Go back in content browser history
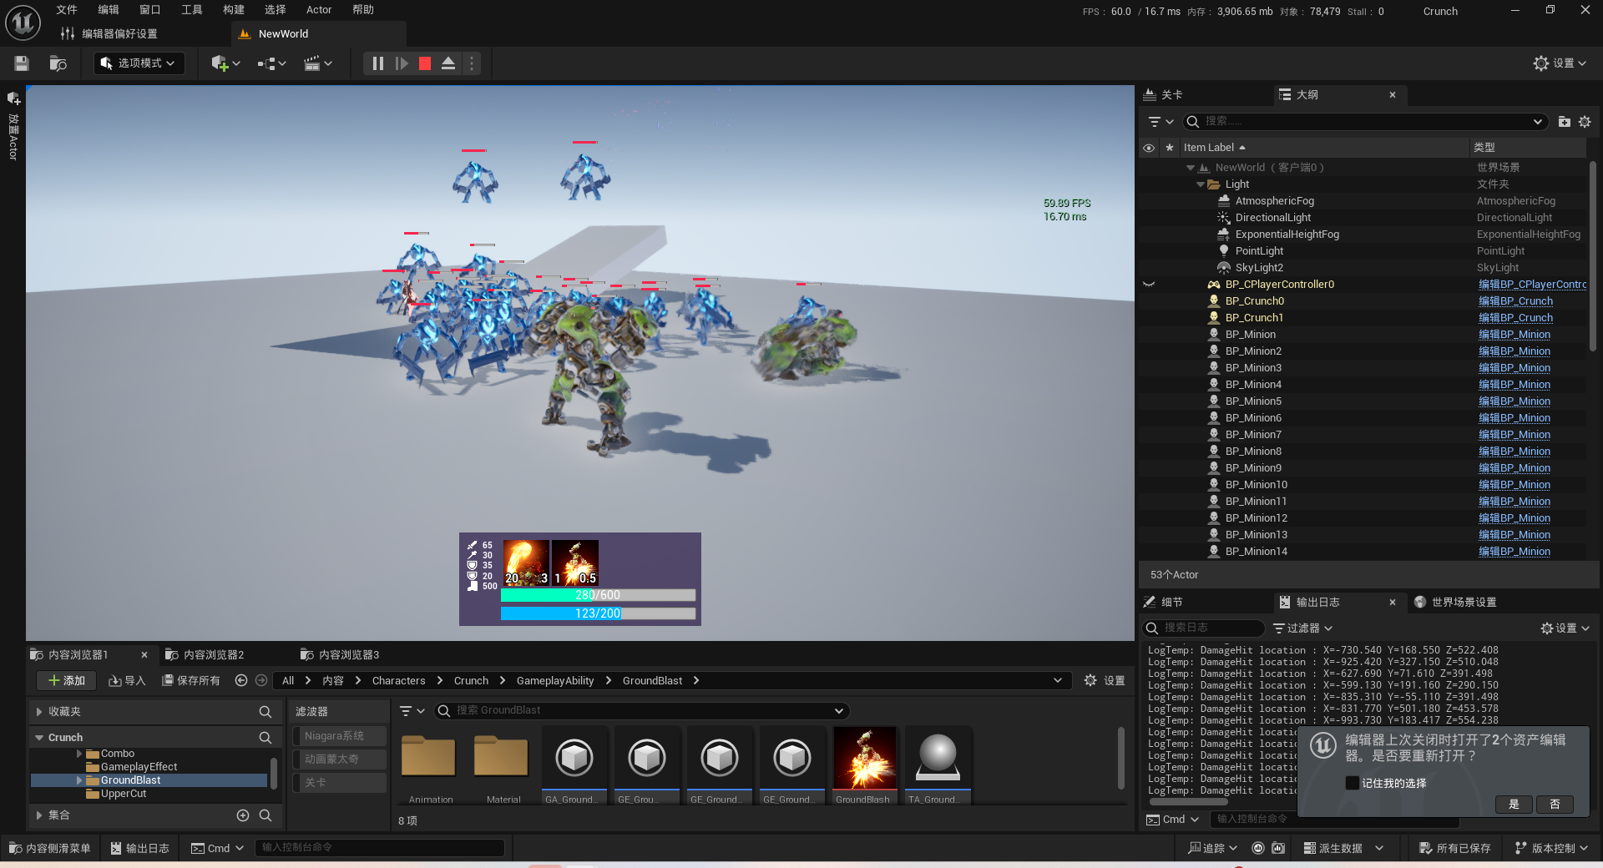1603x868 pixels. point(241,681)
